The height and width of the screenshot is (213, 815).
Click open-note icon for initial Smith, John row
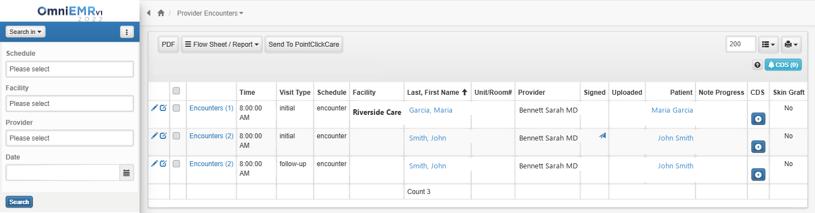click(163, 135)
